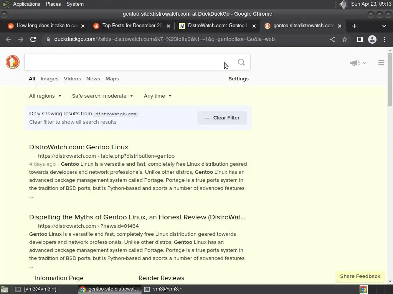Expand the Safe search: moderate dropdown
Image resolution: width=393 pixels, height=294 pixels.
point(102,96)
